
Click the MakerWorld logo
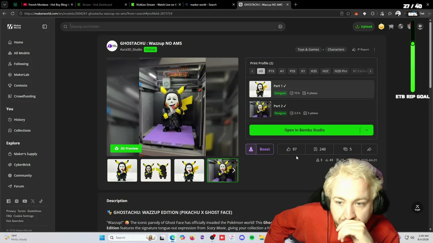click(x=14, y=26)
